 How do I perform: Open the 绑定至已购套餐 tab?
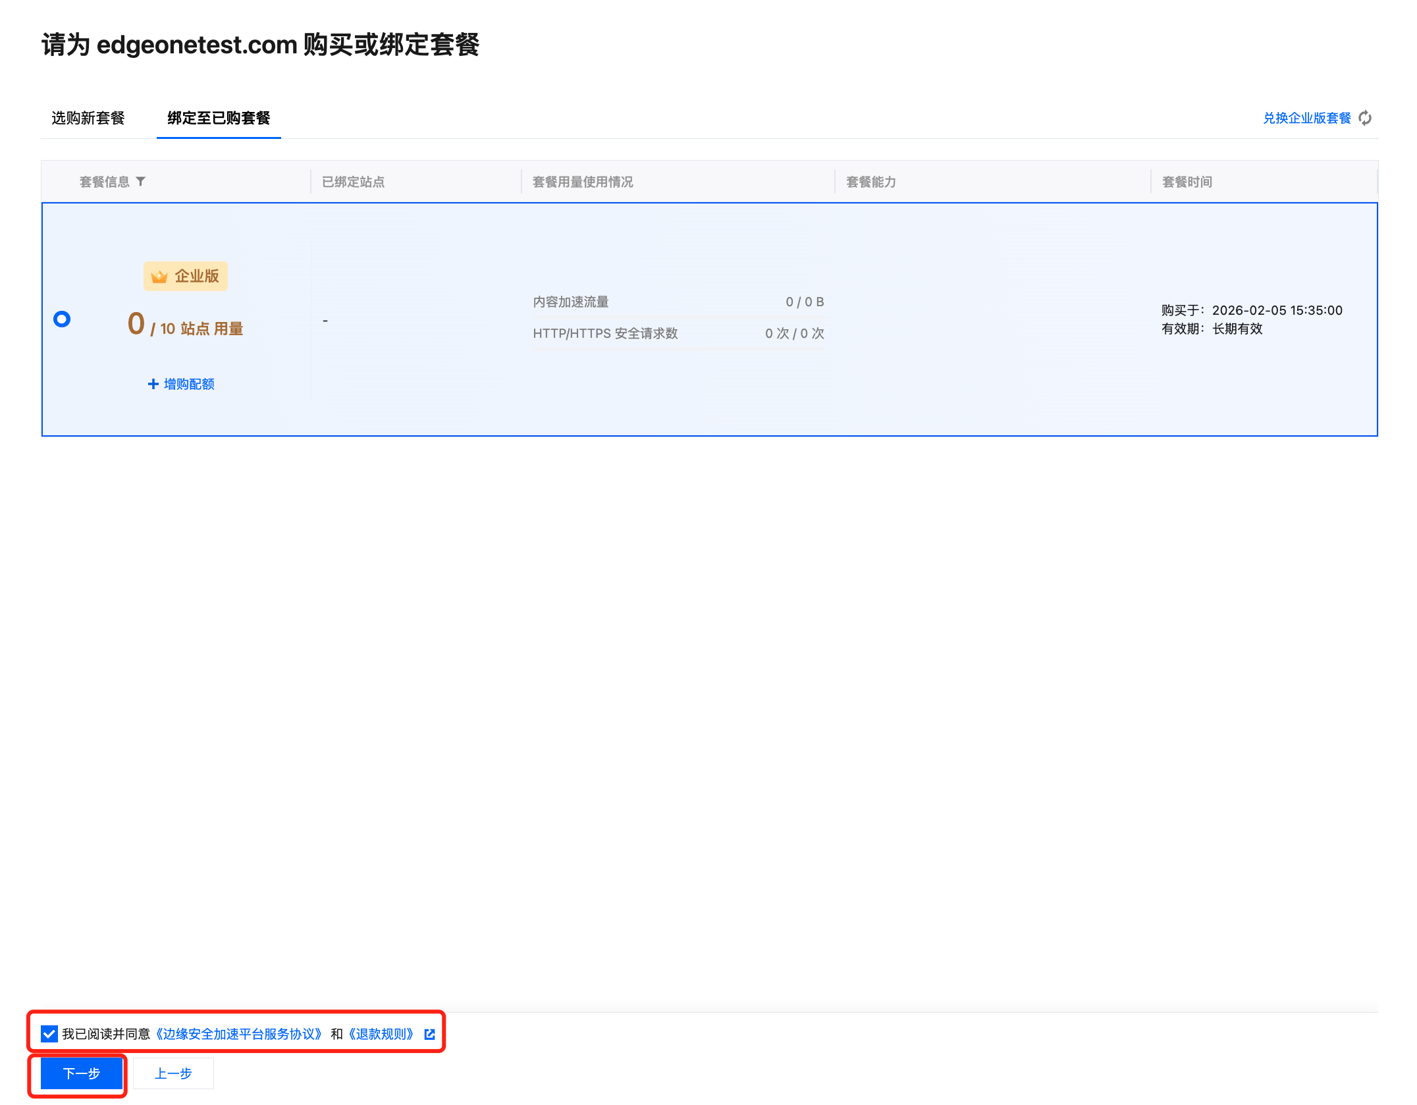[219, 118]
